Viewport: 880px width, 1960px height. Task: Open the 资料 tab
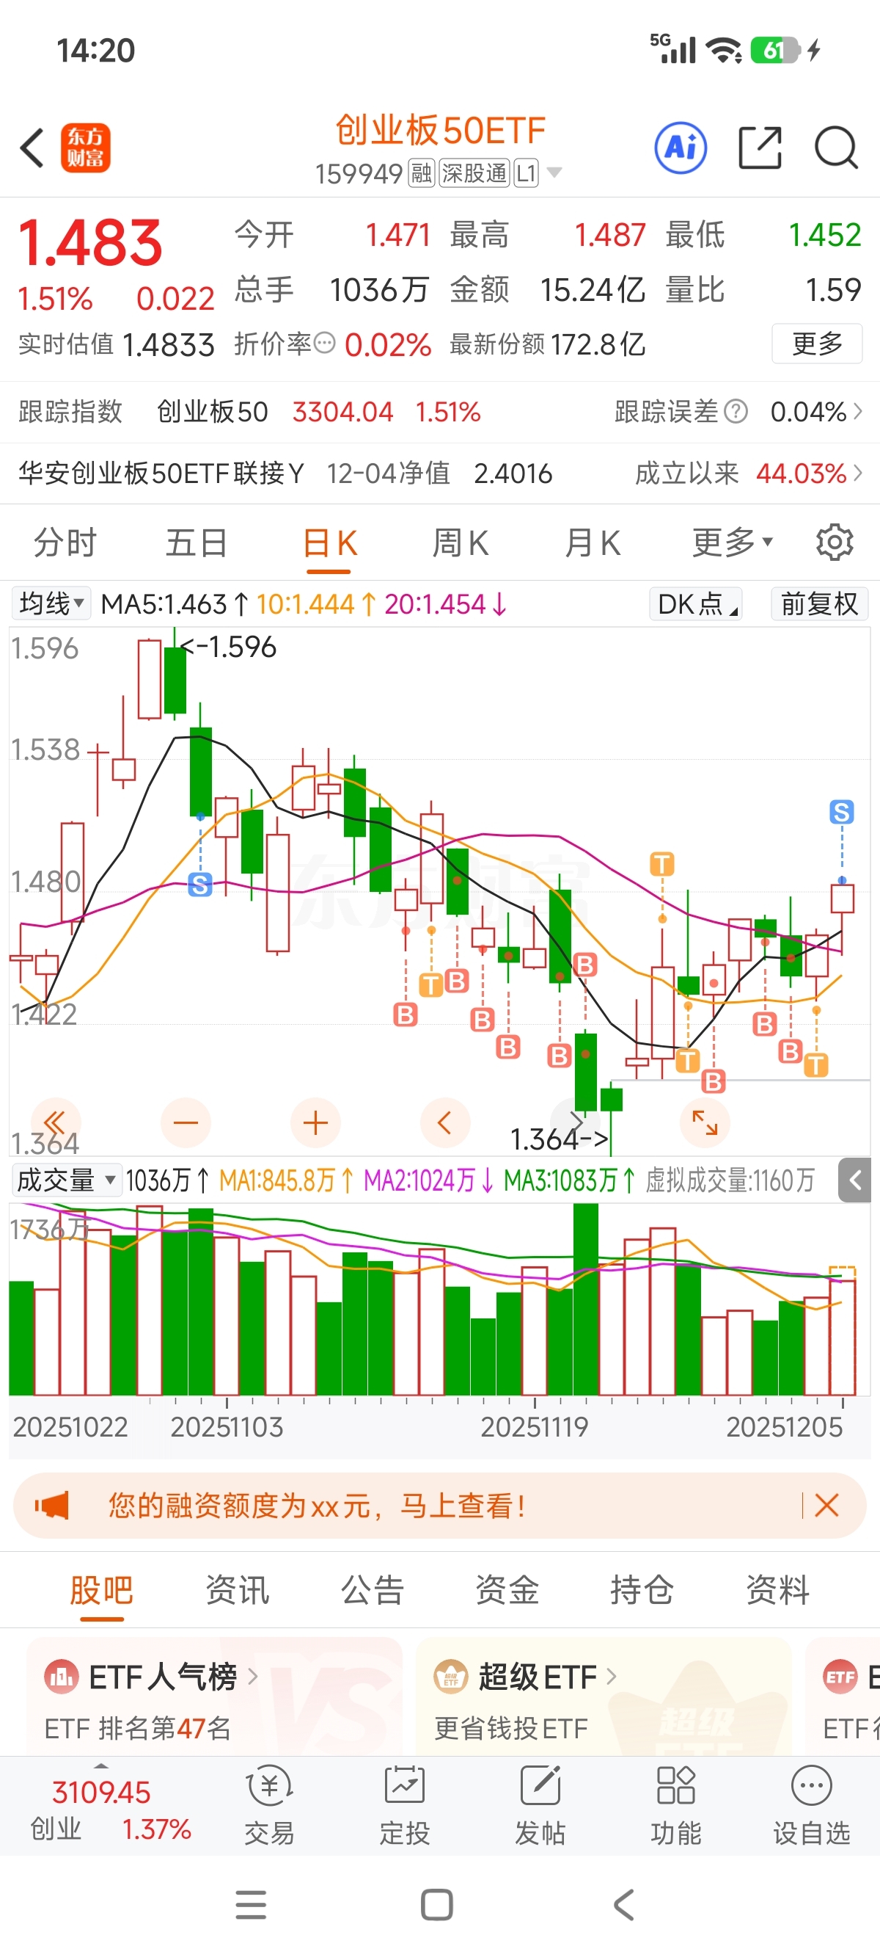click(x=777, y=1589)
